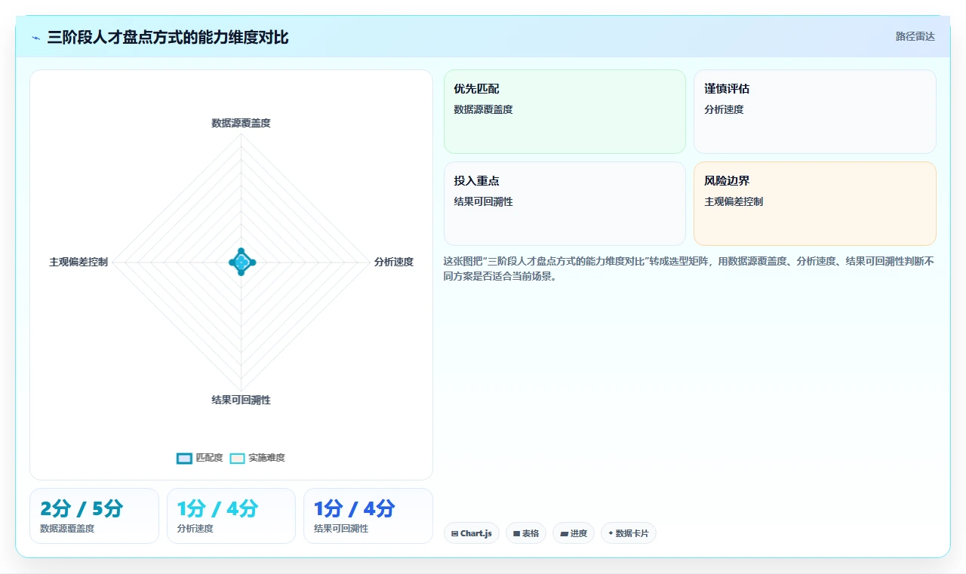Click 数据源覆盖度 text in 优先匹配 card
The height and width of the screenshot is (574, 966).
click(483, 109)
